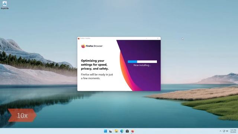Click the Firefox icon in installer title bar
The height and width of the screenshot is (134, 238).
[x=78, y=38]
